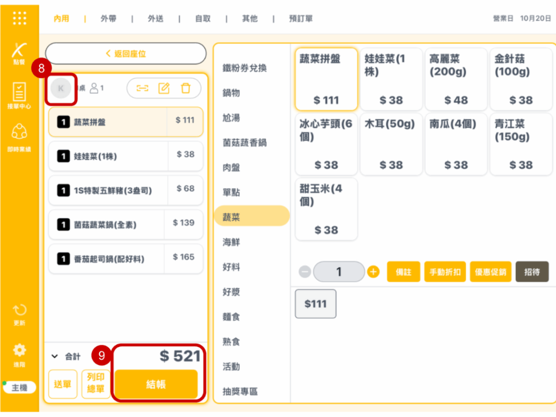Decrease quantity with minus button
This screenshot has height=417, width=556.
(x=305, y=271)
